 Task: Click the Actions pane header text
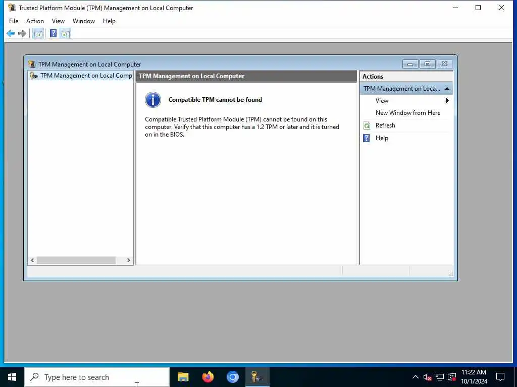click(x=373, y=77)
